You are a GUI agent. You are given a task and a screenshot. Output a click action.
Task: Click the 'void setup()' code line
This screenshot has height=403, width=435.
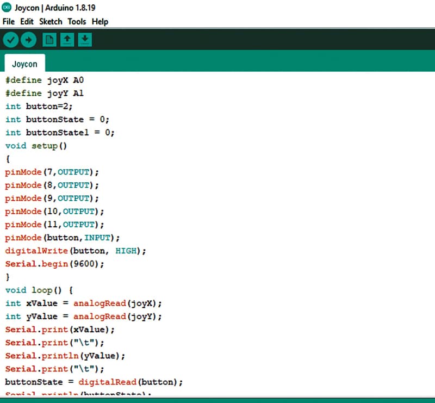[35, 146]
